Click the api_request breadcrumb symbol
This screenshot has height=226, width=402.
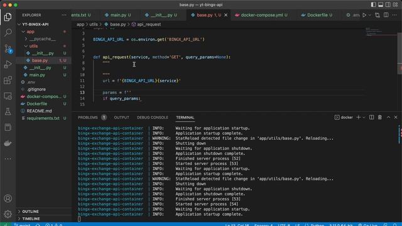click(146, 24)
